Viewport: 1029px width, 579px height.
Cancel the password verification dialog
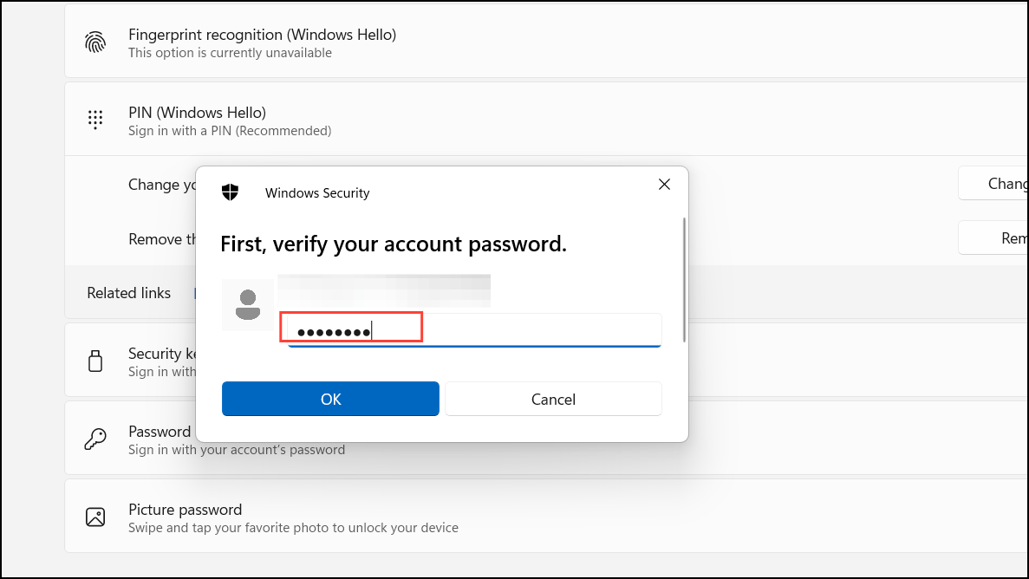(x=553, y=399)
